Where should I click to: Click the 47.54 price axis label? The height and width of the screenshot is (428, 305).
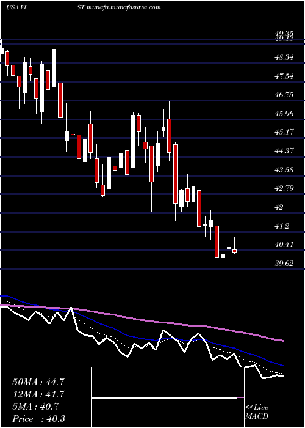tap(285, 76)
